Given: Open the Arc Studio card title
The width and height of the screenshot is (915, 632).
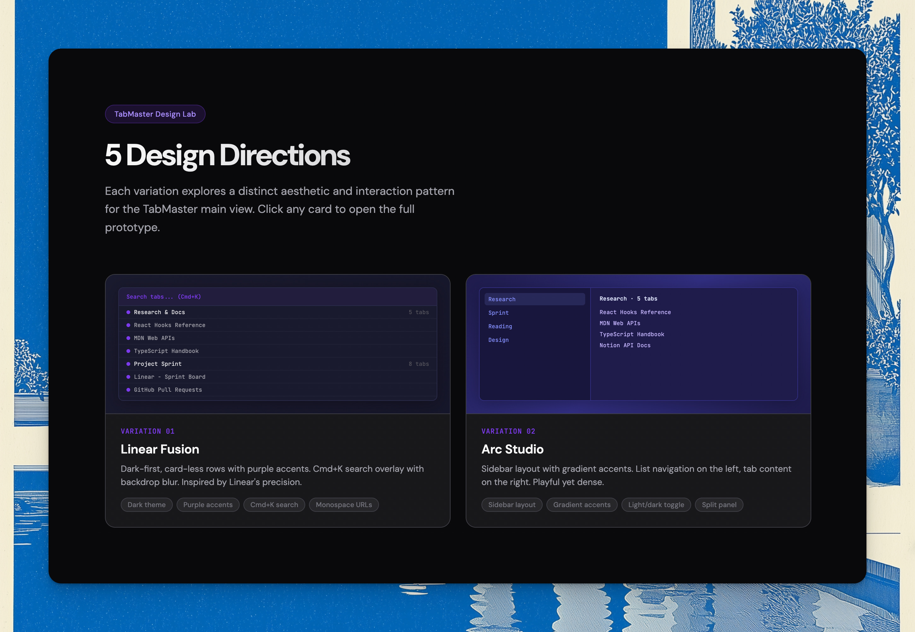Looking at the screenshot, I should coord(512,449).
